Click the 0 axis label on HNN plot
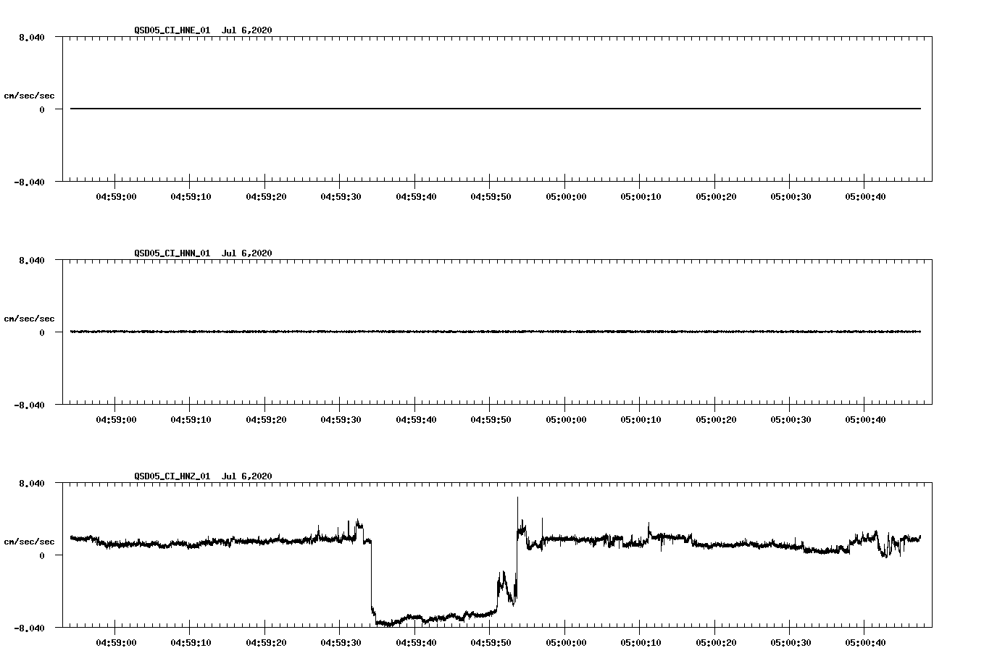This screenshot has width=984, height=669. point(42,332)
